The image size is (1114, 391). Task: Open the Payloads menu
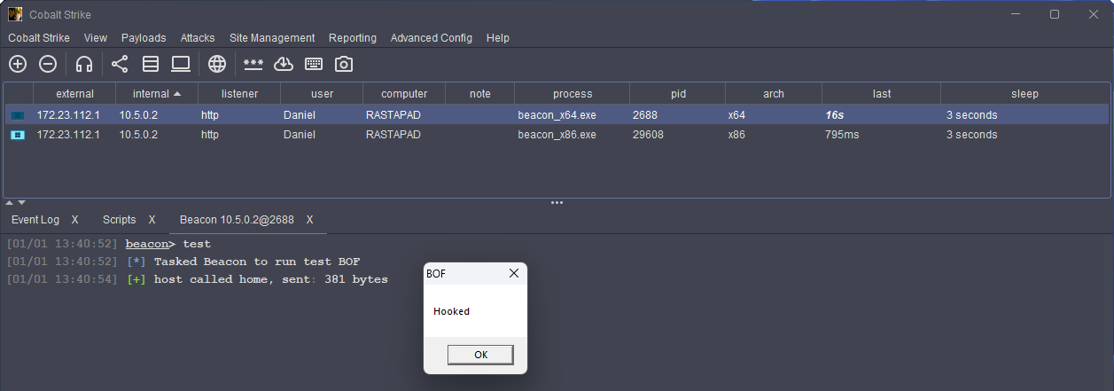[144, 38]
